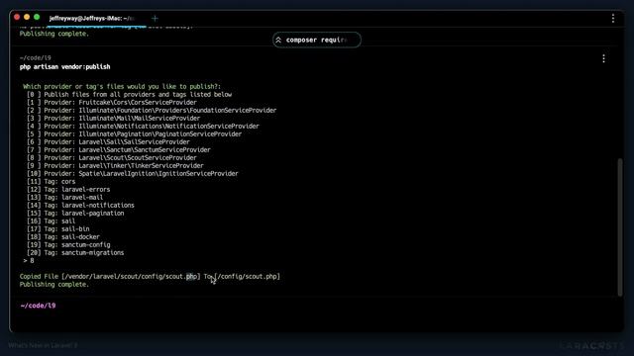Click the 'SailServiceProvider' row
The width and height of the screenshot is (634, 356).
pyautogui.click(x=108, y=142)
